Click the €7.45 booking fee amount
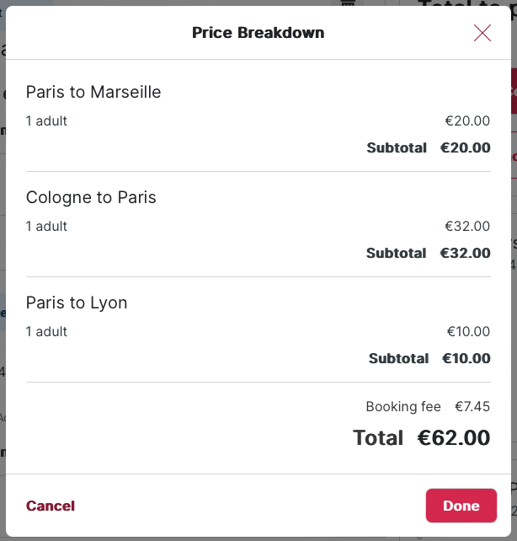This screenshot has height=541, width=517. tap(472, 406)
